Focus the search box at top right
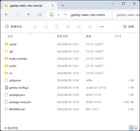This screenshot has height=131, width=140. (x=126, y=15)
